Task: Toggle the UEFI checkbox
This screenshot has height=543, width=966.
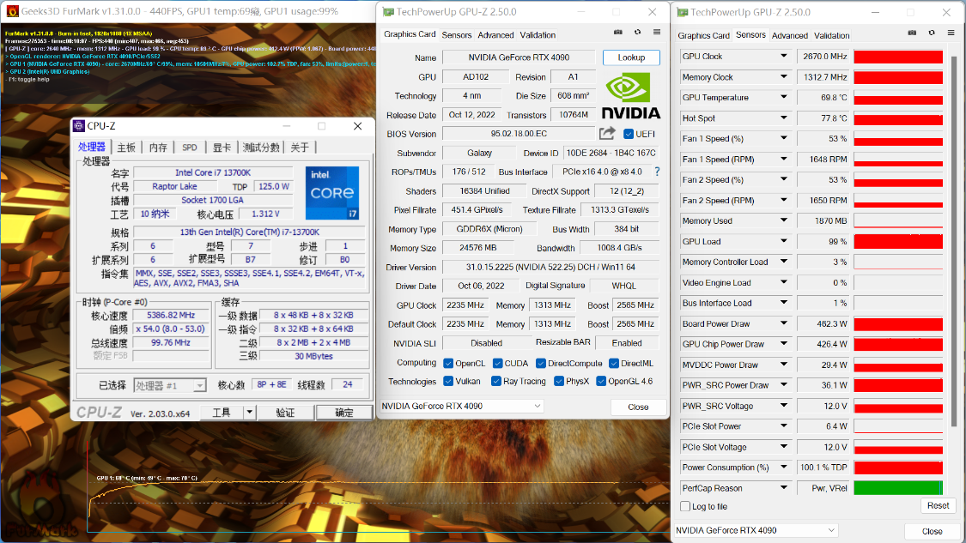Action: (629, 134)
